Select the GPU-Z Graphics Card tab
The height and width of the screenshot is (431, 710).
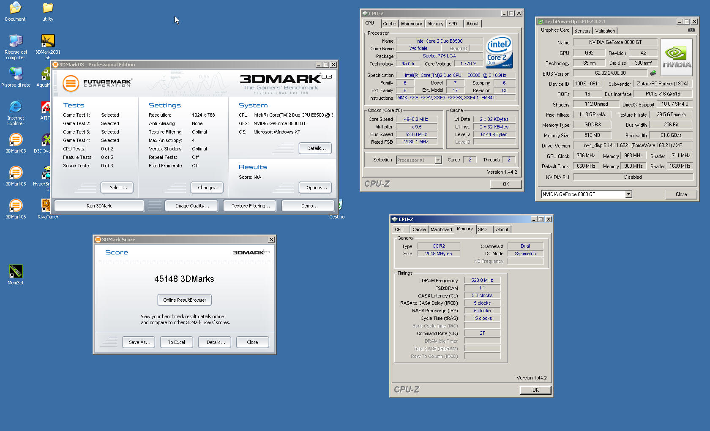555,30
